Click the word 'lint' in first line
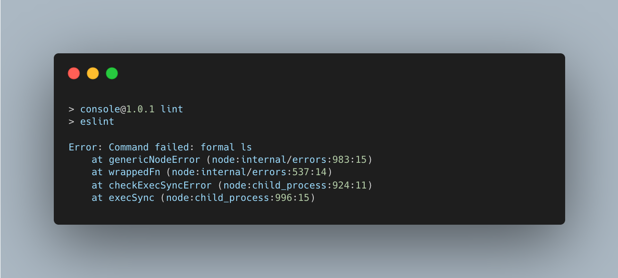Image resolution: width=618 pixels, height=278 pixels. point(172,109)
